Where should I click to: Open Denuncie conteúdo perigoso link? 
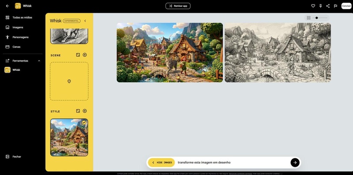pos(240,174)
